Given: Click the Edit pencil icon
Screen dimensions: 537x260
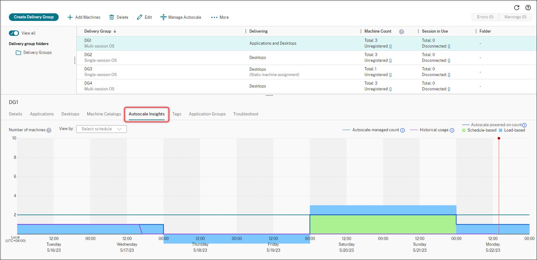Looking at the screenshot, I should [140, 17].
